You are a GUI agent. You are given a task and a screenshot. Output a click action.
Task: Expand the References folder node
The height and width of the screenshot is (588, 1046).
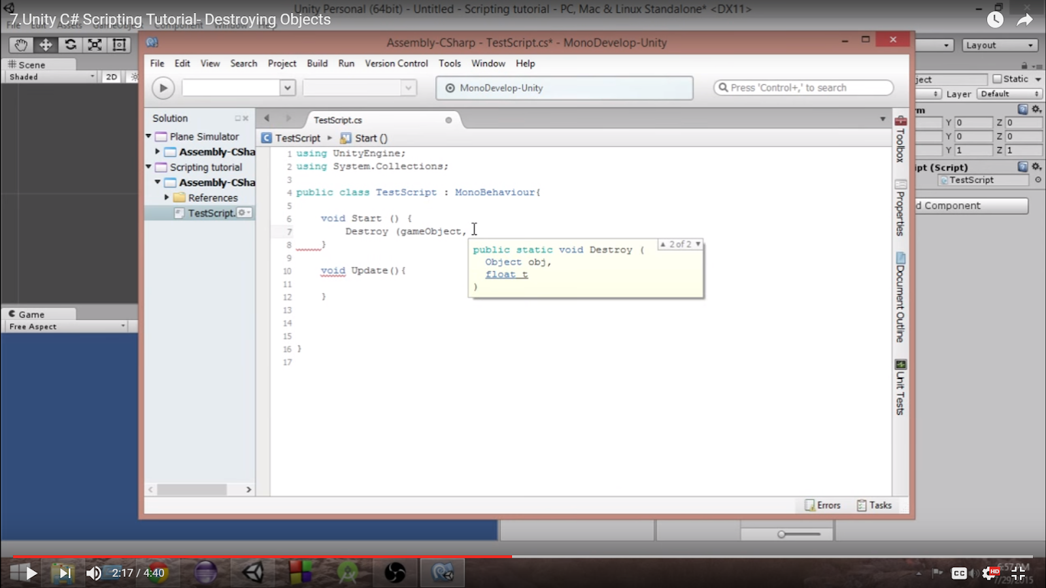[x=167, y=197]
